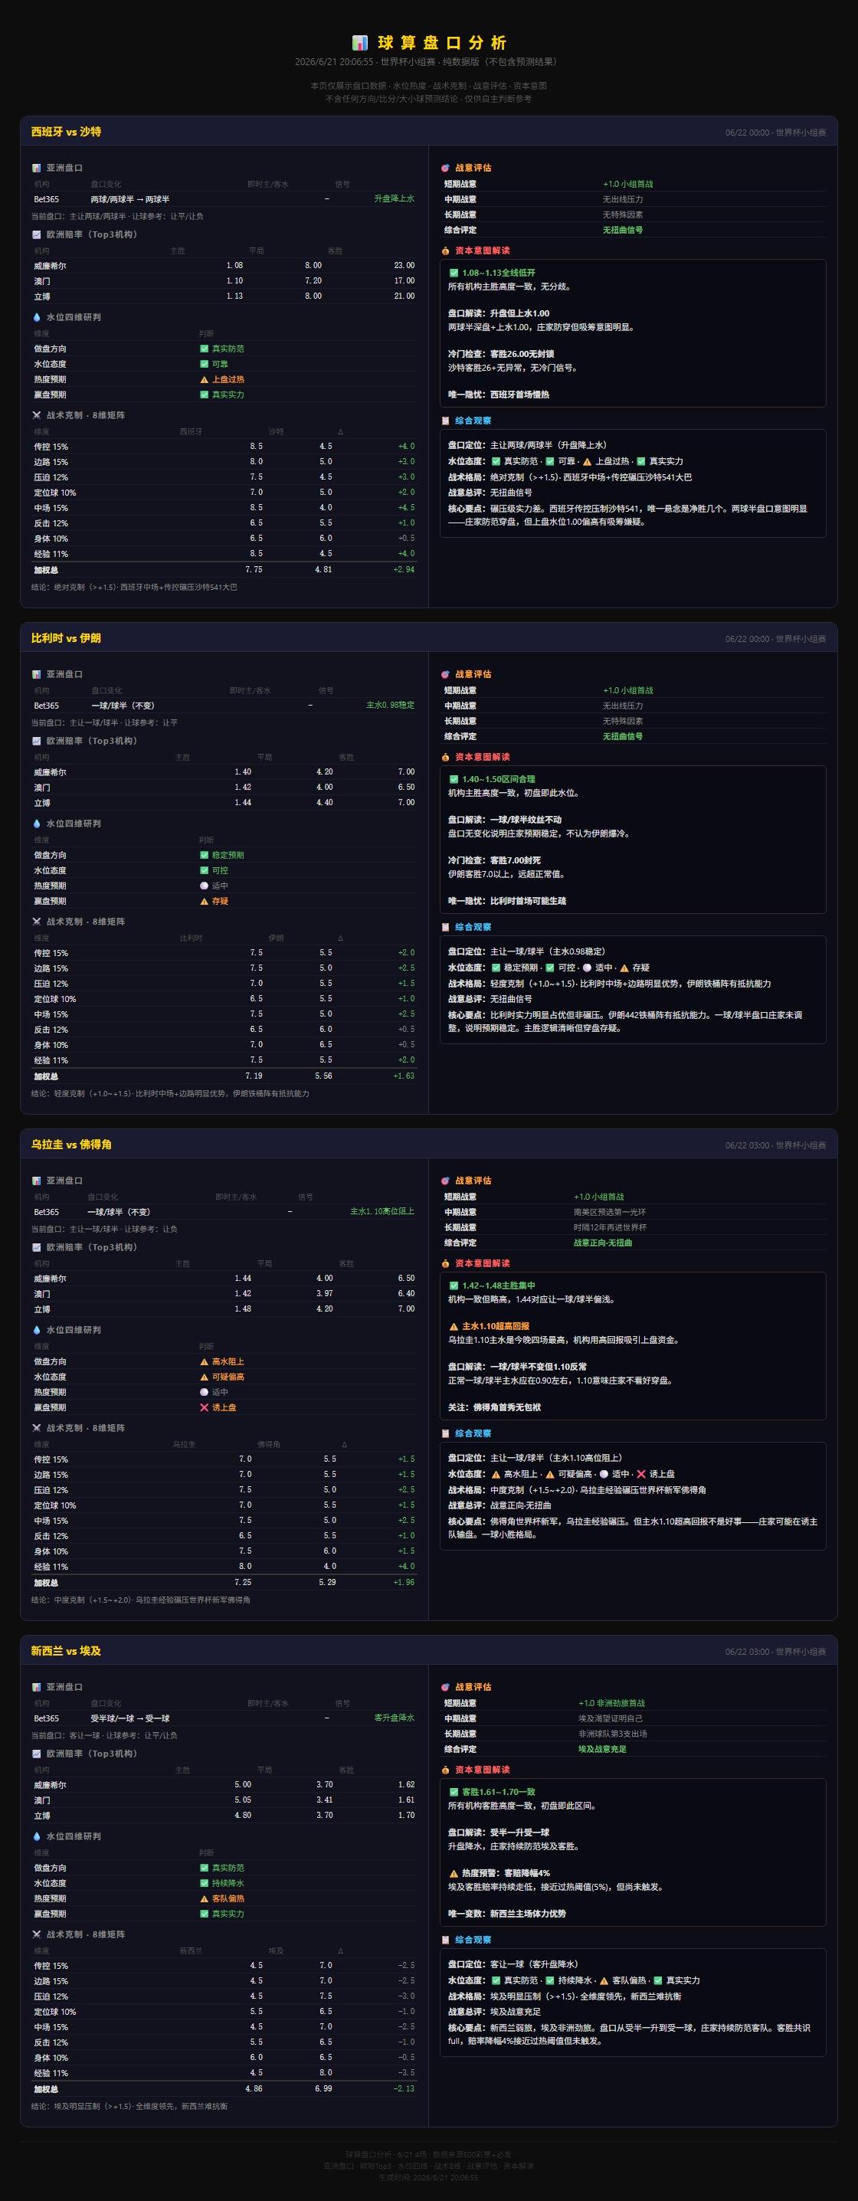Click 非洲球队第3支出场 long-term motivation text
Image resolution: width=858 pixels, height=2201 pixels.
coord(613,1735)
